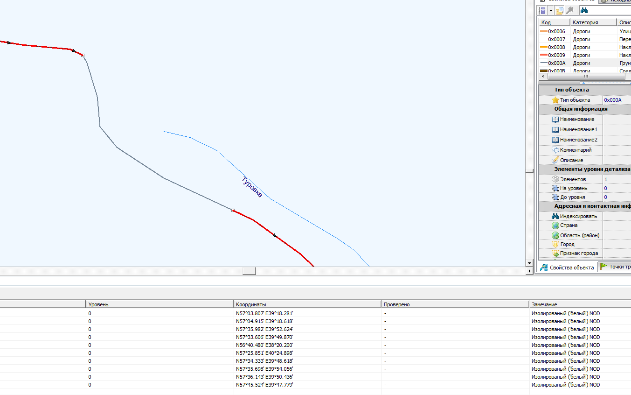The image size is (631, 395).
Task: Sort by the Координаты column header
Action: (x=307, y=304)
